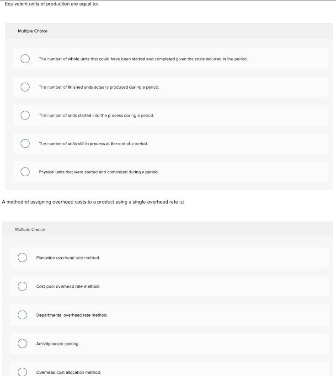
Task: Click 'Activity-based costing' answer text
Action: click(x=58, y=344)
